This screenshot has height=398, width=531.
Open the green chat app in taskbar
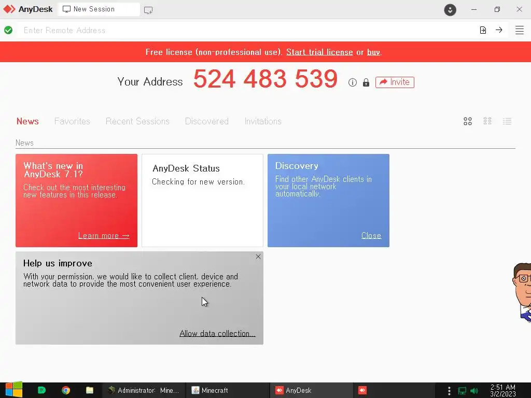(41, 390)
